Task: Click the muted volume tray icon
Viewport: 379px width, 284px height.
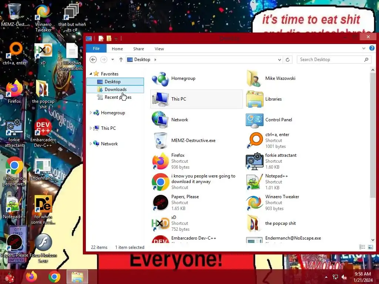Action: click(344, 277)
